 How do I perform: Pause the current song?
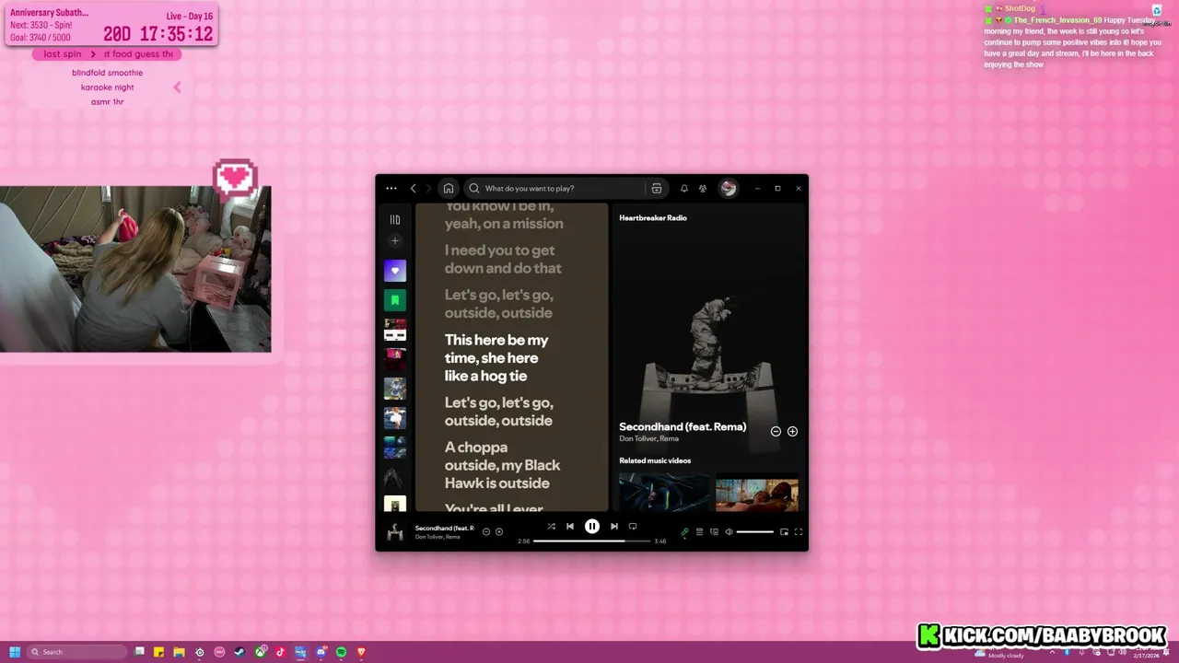[x=592, y=527]
